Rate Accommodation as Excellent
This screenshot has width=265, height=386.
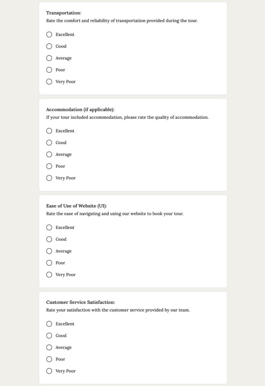click(49, 131)
